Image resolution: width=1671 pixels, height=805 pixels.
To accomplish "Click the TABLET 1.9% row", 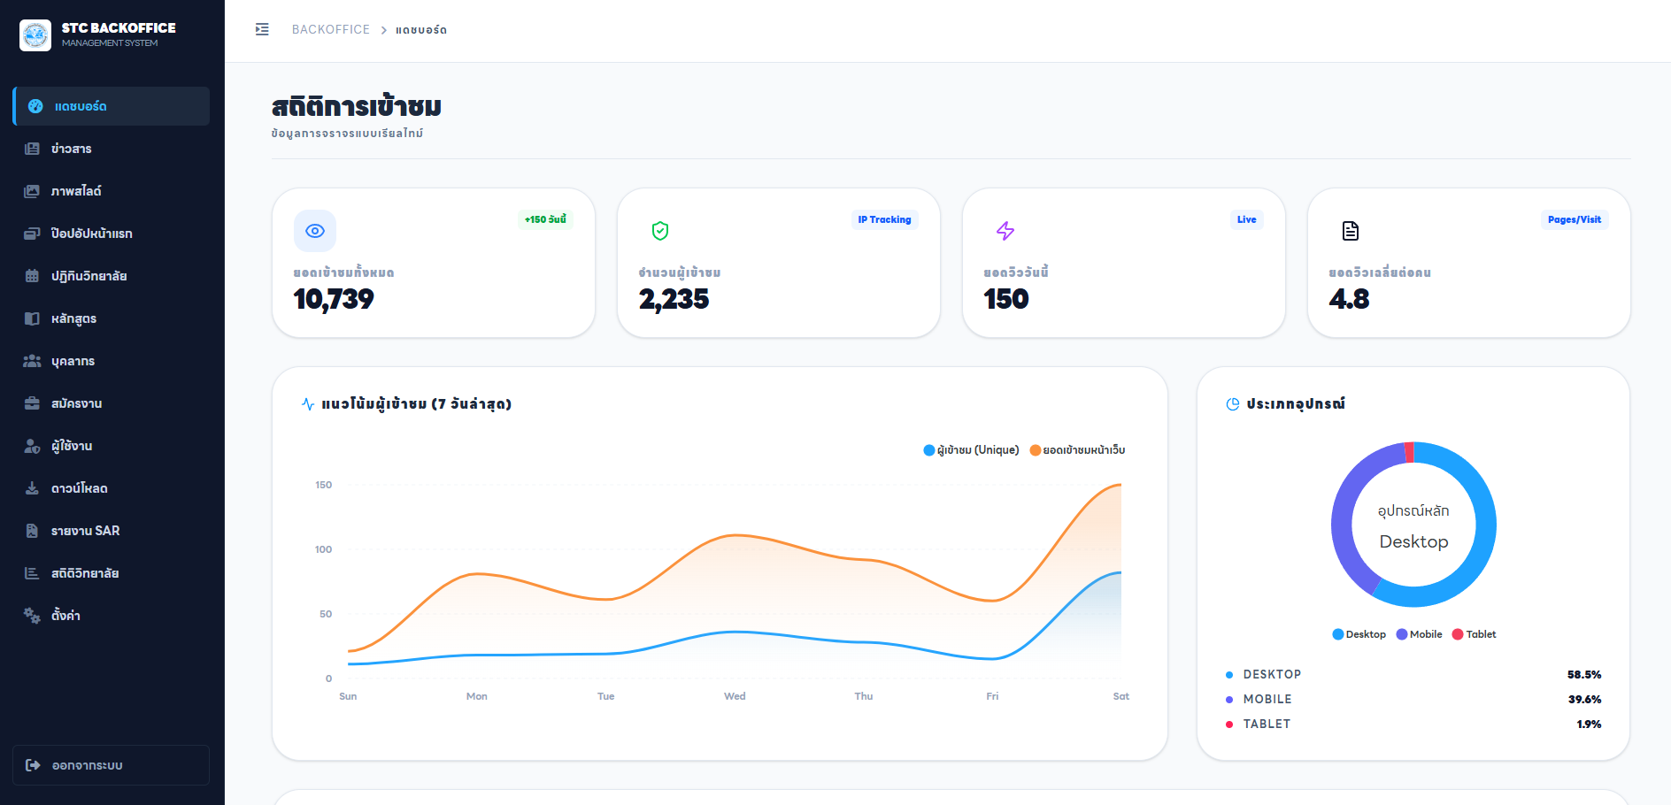I will [1413, 724].
